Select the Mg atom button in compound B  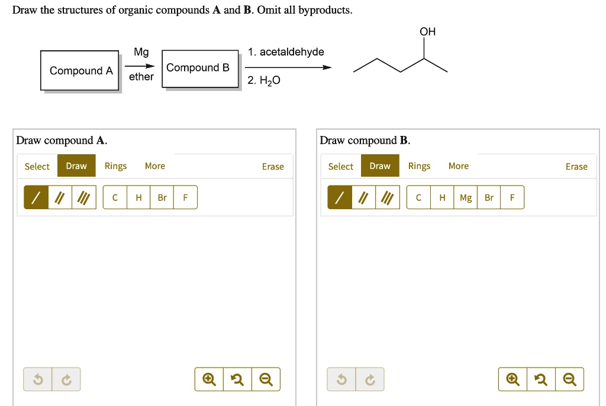tap(465, 197)
